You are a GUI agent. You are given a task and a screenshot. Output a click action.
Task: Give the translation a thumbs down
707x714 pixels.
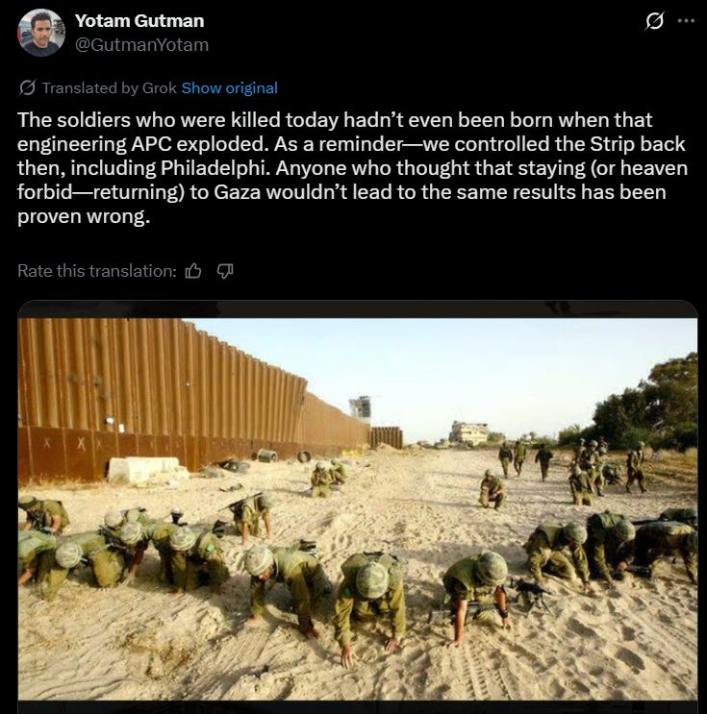pos(225,271)
